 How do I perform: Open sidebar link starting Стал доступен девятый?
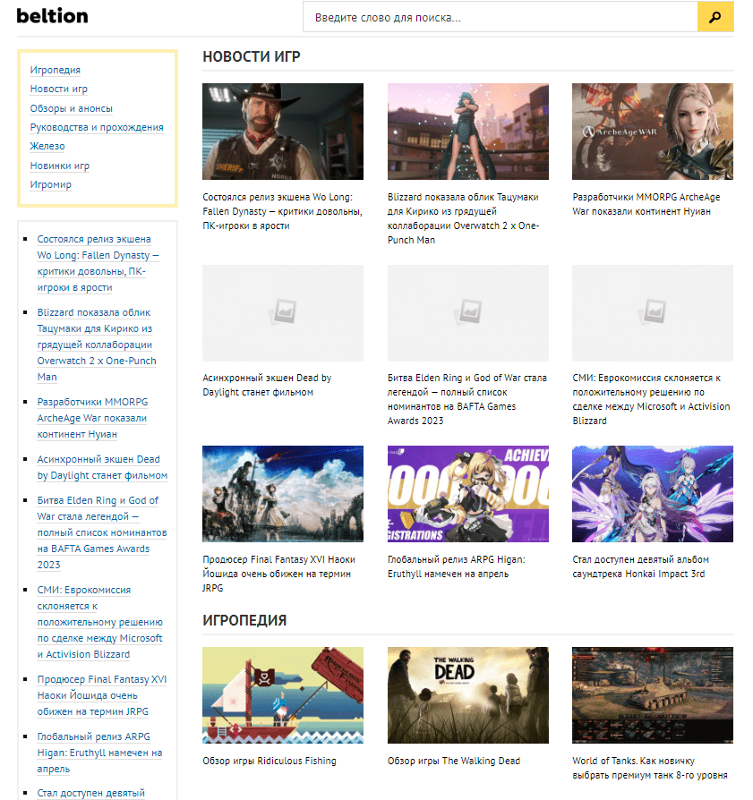pos(90,793)
